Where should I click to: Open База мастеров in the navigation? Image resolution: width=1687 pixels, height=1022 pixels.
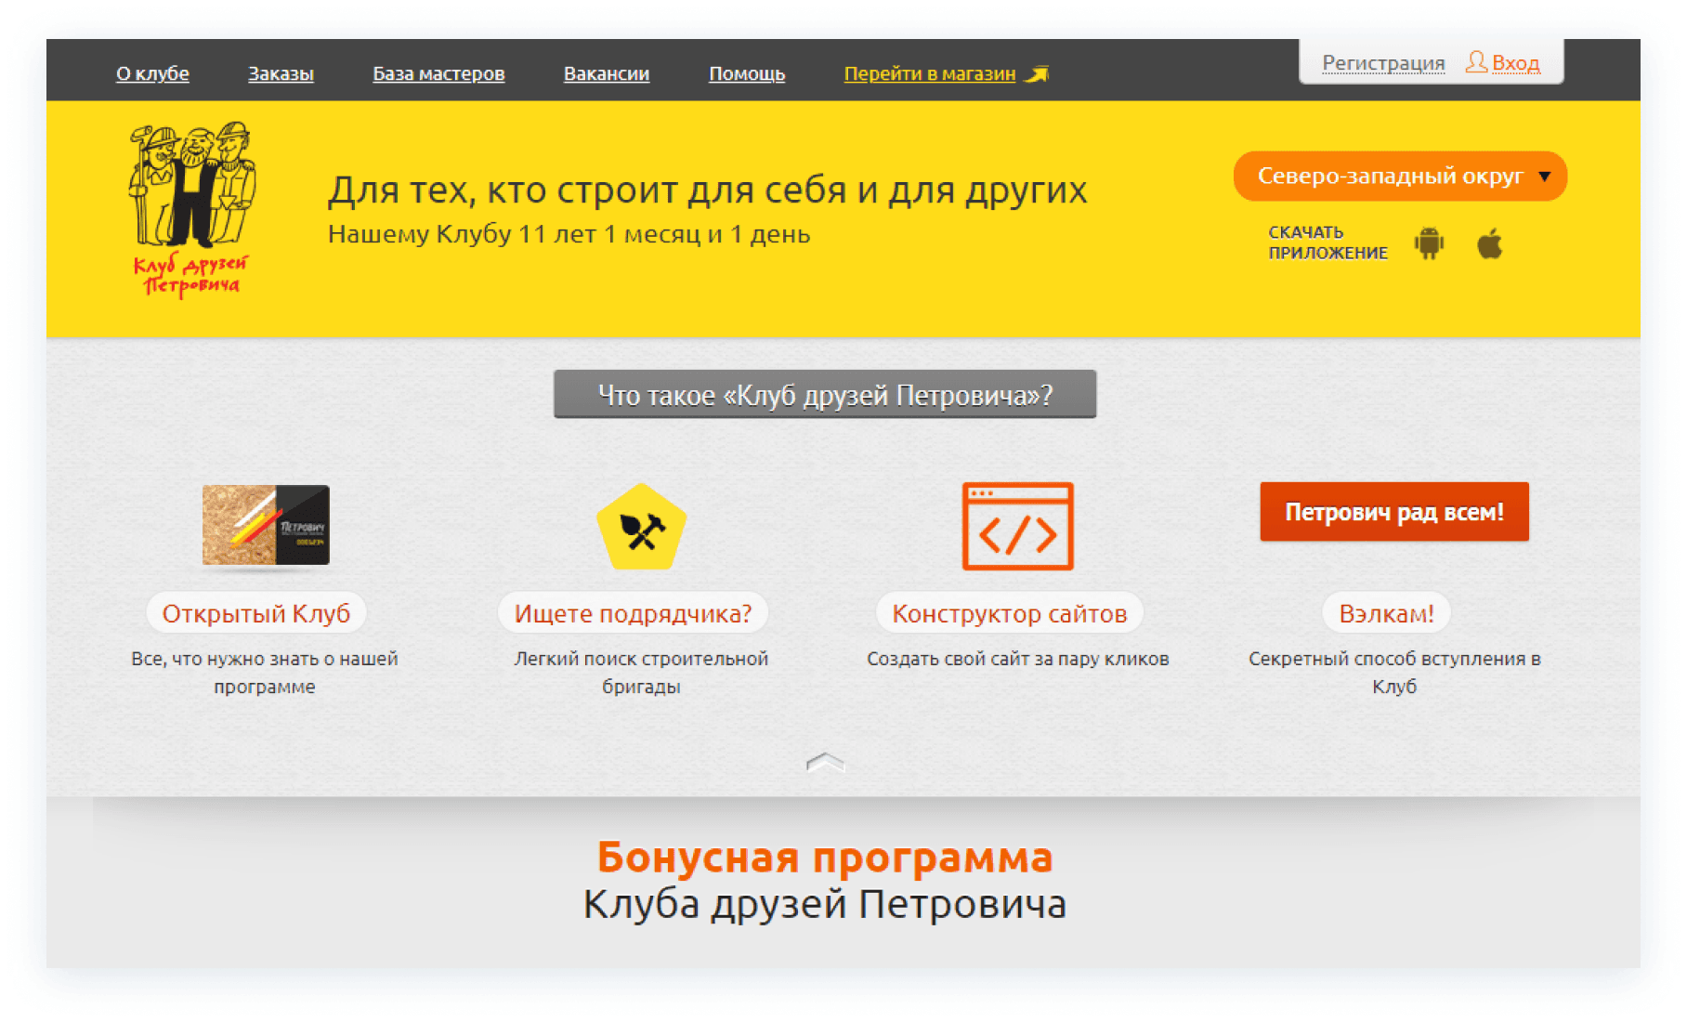coord(438,73)
